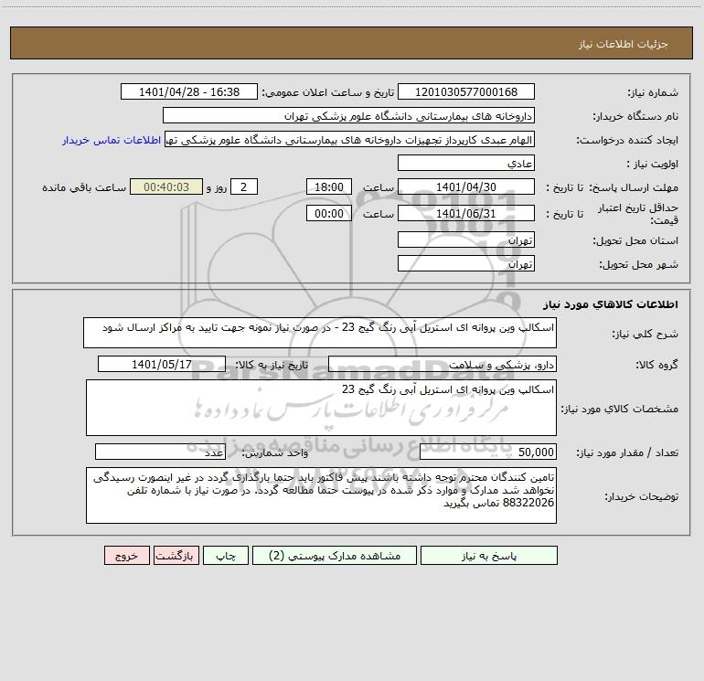Click the validity time field 00:00
The width and height of the screenshot is (704, 681).
[x=328, y=213]
